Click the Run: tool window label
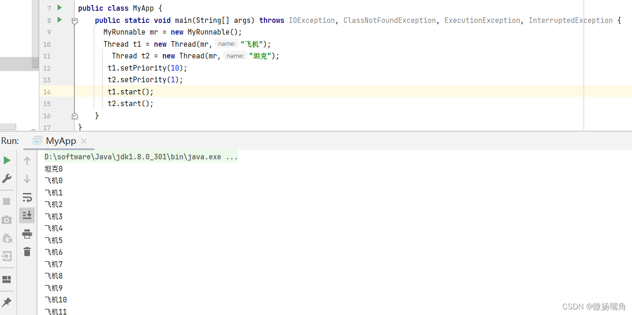Screen dimensions: 632x315 pos(10,141)
